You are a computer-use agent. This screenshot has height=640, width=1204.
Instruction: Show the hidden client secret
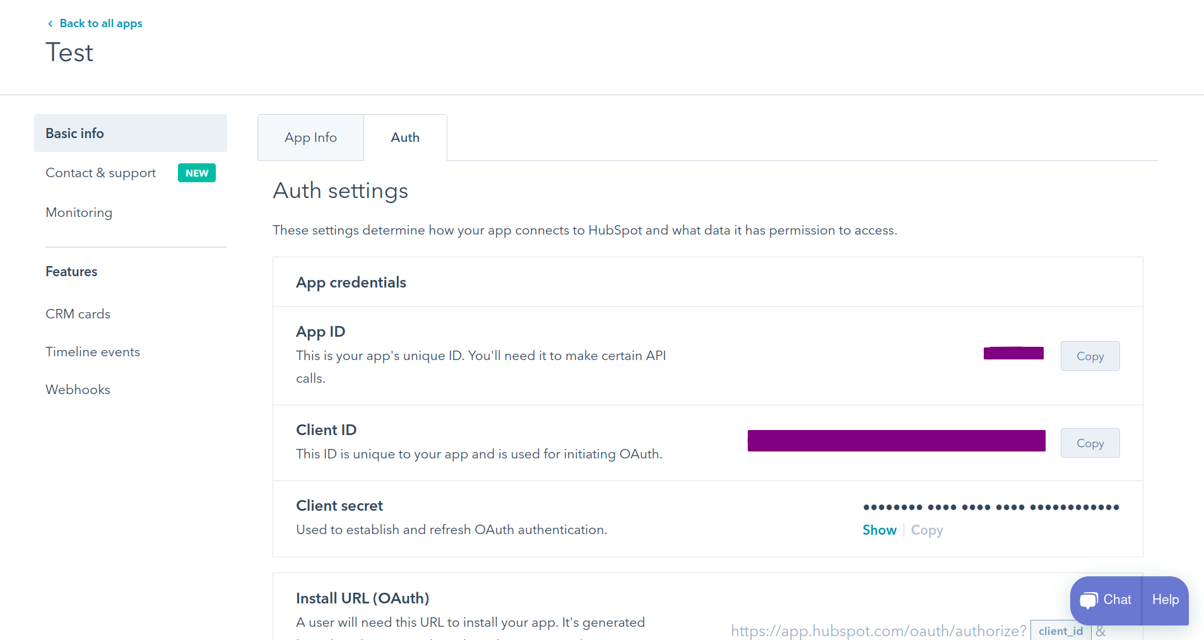coord(879,530)
